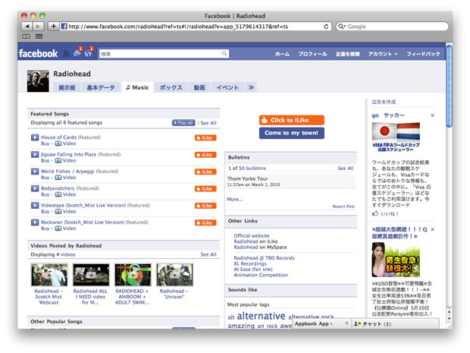Open Radiohead Scotch Mist Webcast video thumbnail
Image resolution: width=470 pixels, height=353 pixels.
click(49, 275)
